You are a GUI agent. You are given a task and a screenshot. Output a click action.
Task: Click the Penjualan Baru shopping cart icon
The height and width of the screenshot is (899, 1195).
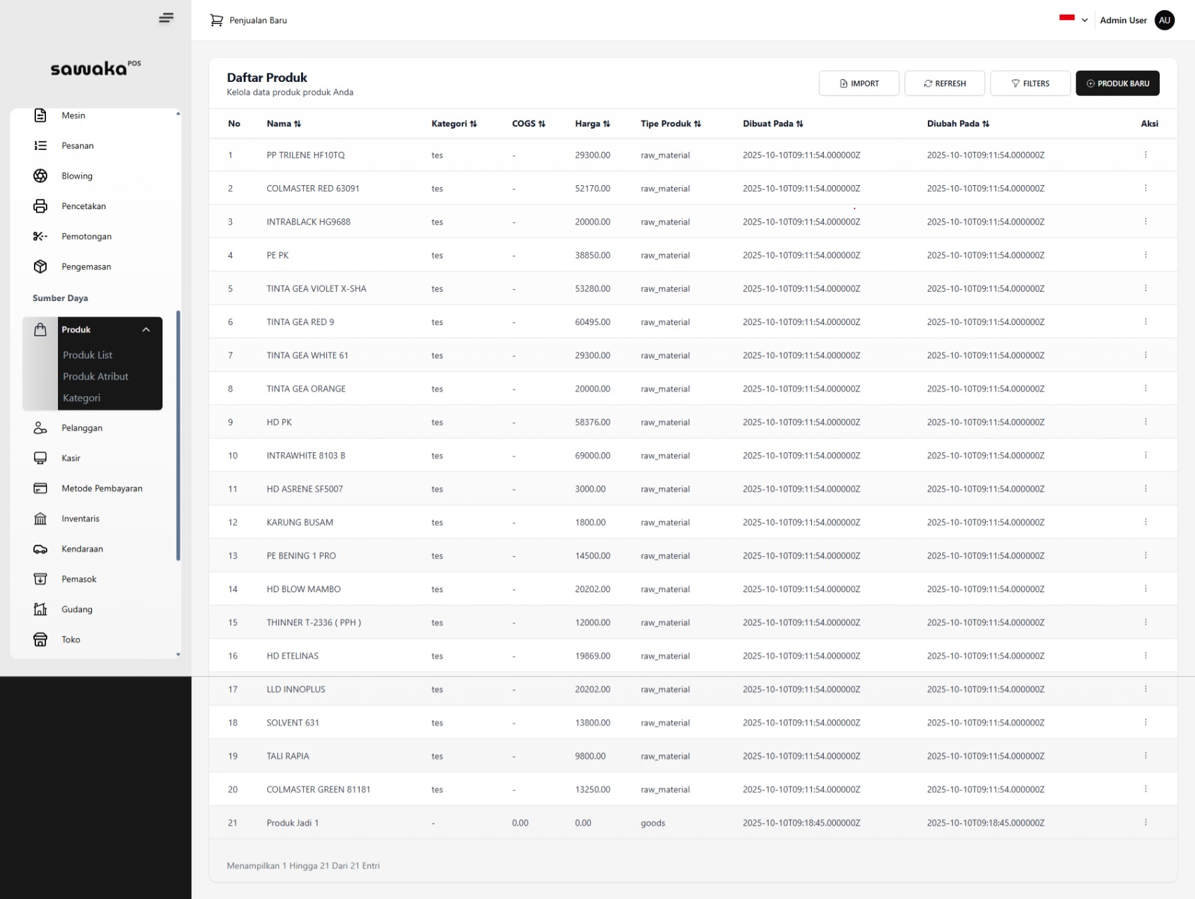216,20
